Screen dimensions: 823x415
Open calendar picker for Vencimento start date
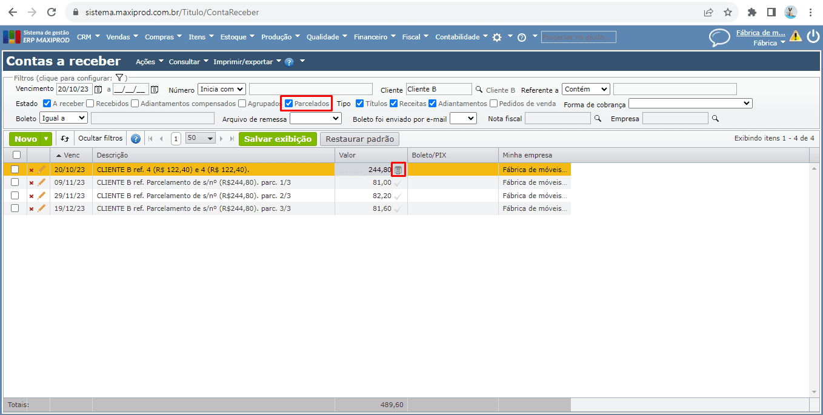tap(98, 90)
